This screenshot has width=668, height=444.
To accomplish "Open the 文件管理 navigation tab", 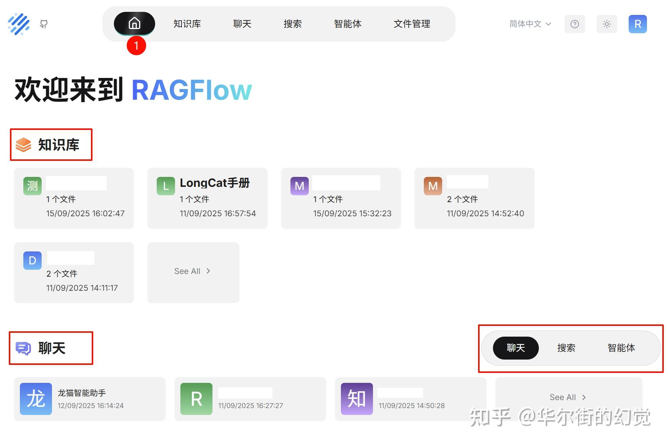I will coord(412,24).
